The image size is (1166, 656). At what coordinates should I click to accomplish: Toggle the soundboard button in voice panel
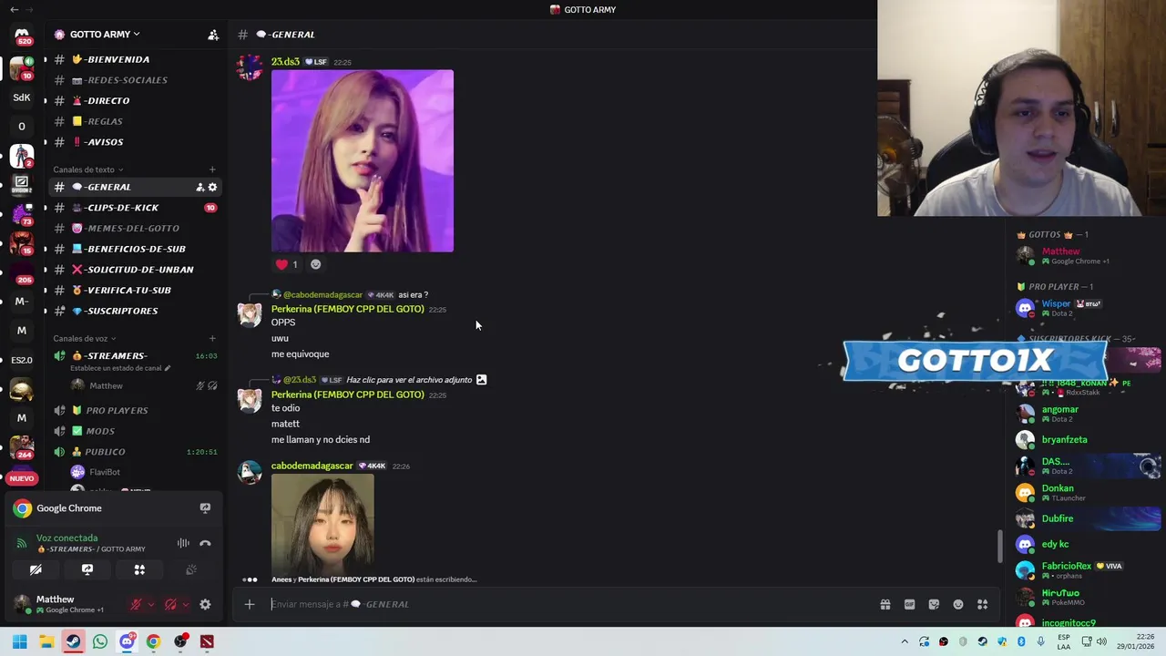[191, 569]
